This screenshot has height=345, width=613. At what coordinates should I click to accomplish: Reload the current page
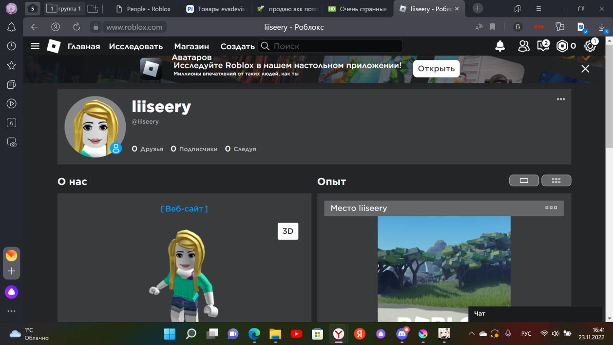coord(77,27)
